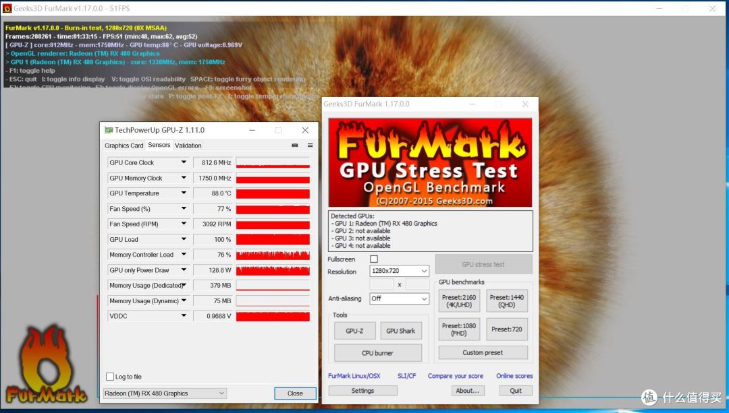The image size is (729, 413).
Task: Run the Preset:1440 (QHD) benchmark
Action: [507, 300]
